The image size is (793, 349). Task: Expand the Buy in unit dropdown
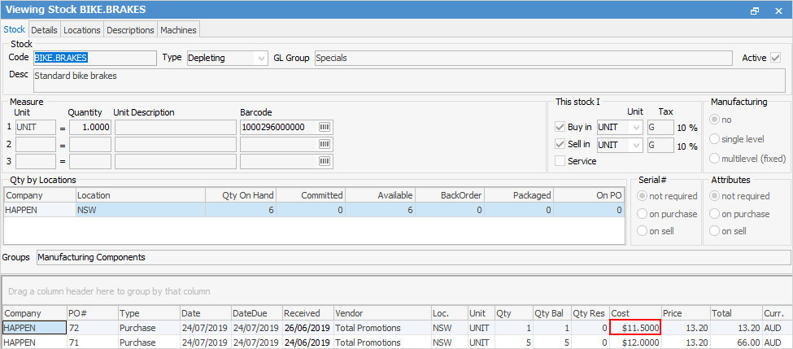634,128
